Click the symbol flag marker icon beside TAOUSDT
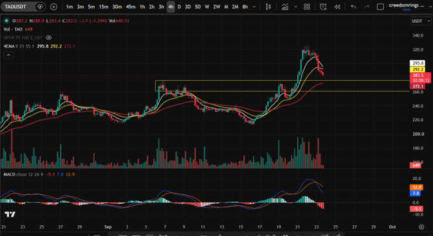This screenshot has width=433, height=236. 40,6
